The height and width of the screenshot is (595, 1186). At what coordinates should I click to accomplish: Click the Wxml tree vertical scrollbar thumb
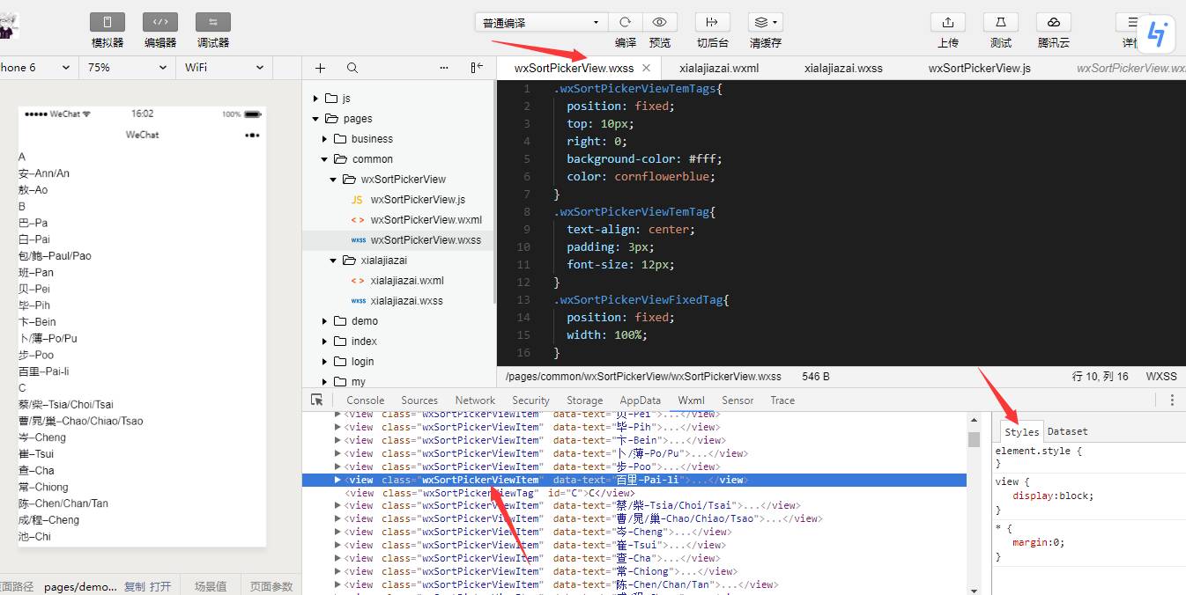click(974, 439)
